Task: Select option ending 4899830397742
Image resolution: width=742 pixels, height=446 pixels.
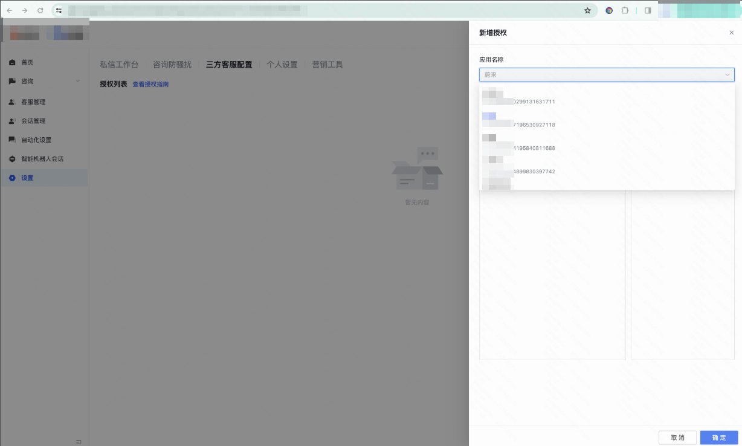Action: click(x=607, y=167)
